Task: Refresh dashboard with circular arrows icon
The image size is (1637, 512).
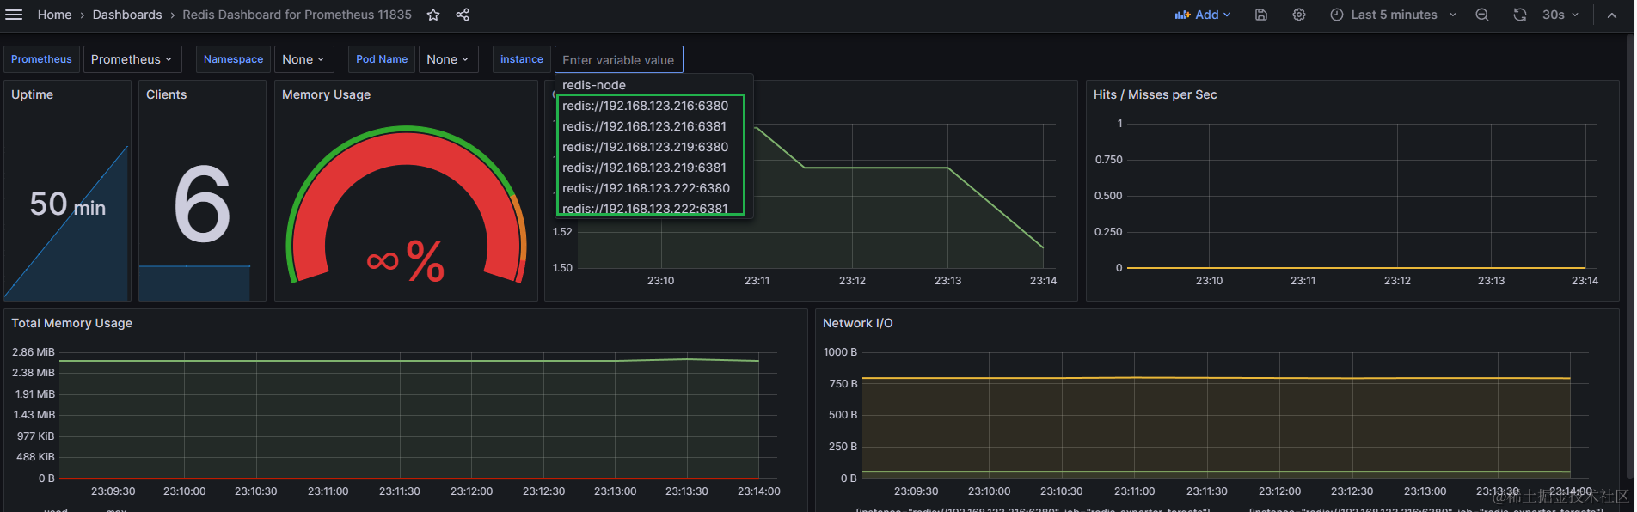Action: point(1520,15)
